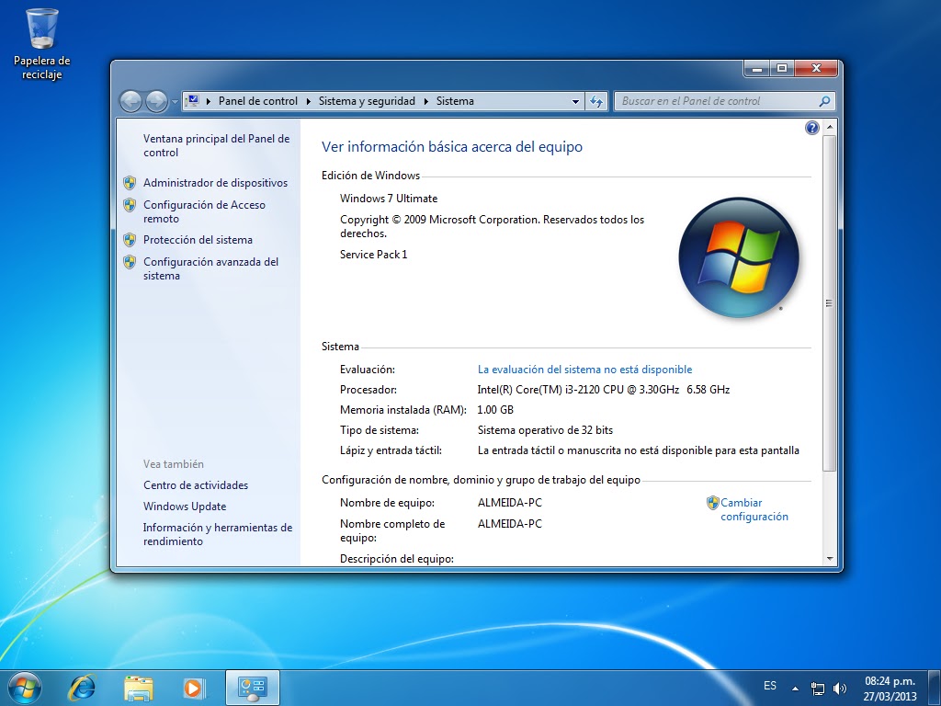Click shield icon next to Administrador de dispositivos

tap(129, 183)
